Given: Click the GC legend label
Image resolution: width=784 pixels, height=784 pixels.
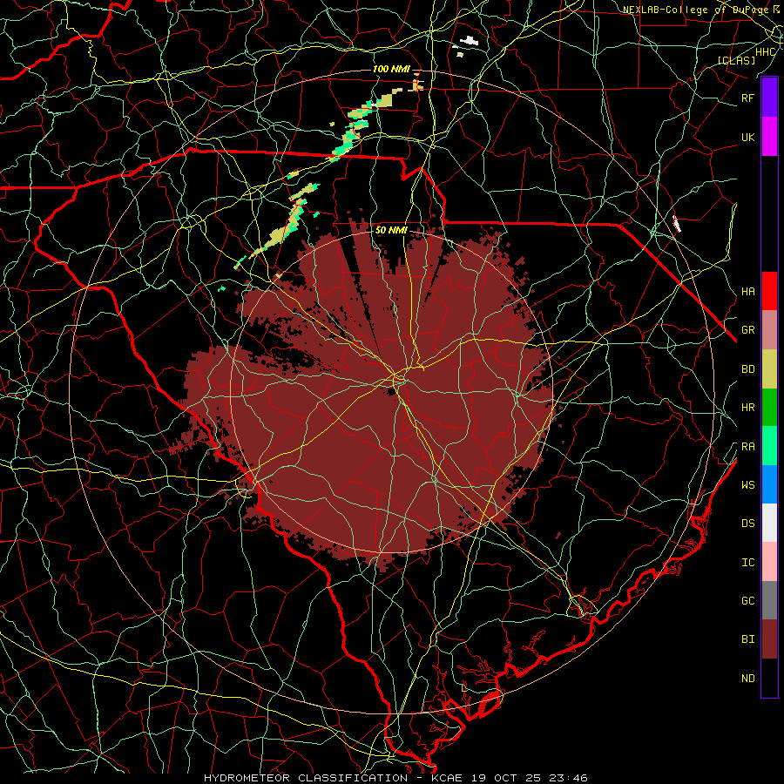Looking at the screenshot, I should point(748,601).
